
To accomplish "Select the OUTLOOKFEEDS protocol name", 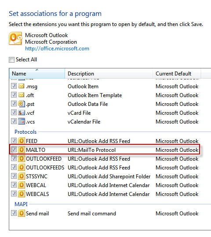I will coord(45,167).
